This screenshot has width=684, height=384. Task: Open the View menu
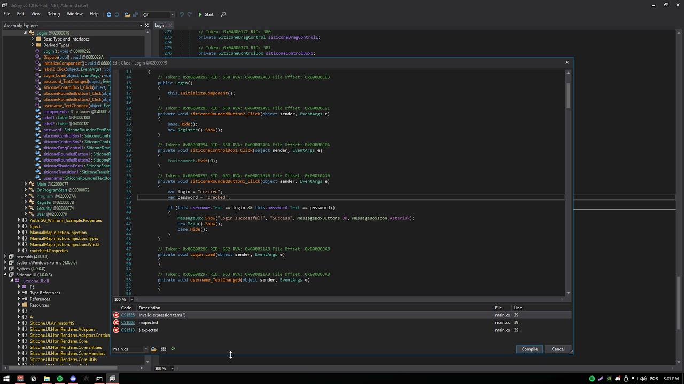(36, 14)
